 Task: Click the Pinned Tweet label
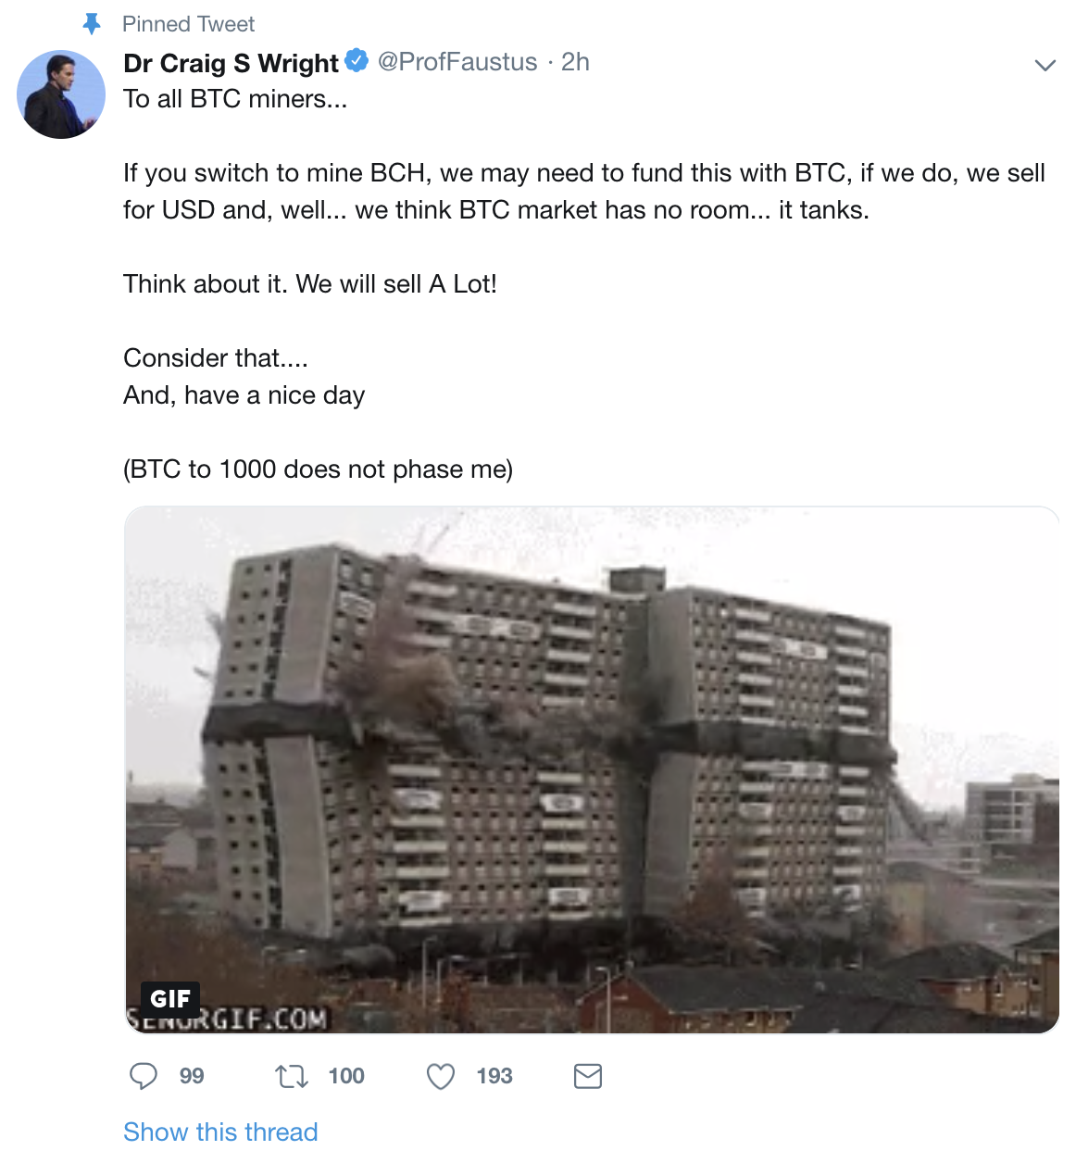click(188, 24)
